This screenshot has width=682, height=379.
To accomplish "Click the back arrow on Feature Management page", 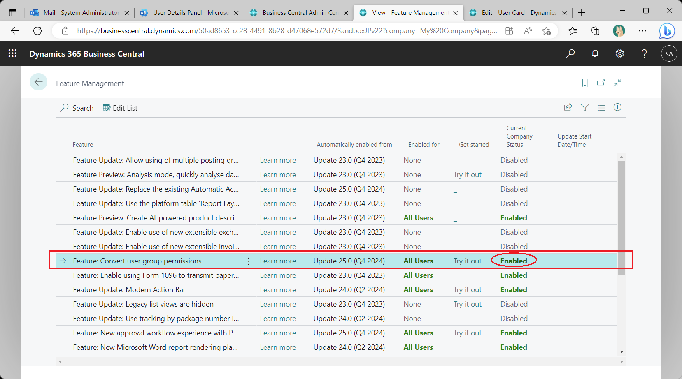I will (38, 82).
